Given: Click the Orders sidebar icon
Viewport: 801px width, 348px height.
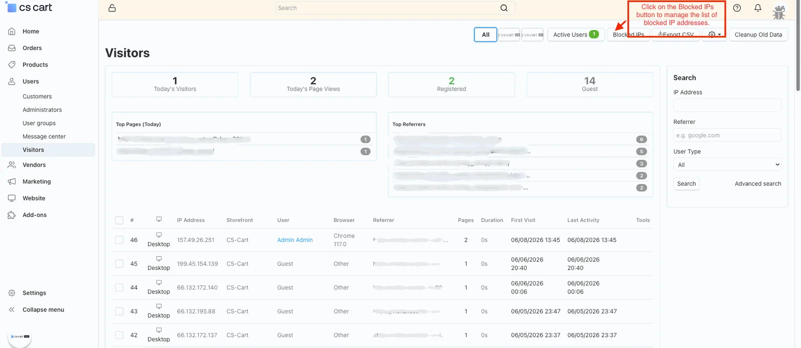Looking at the screenshot, I should point(12,48).
